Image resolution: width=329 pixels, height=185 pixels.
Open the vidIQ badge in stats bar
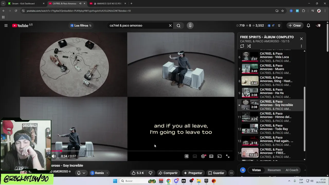[269, 25]
